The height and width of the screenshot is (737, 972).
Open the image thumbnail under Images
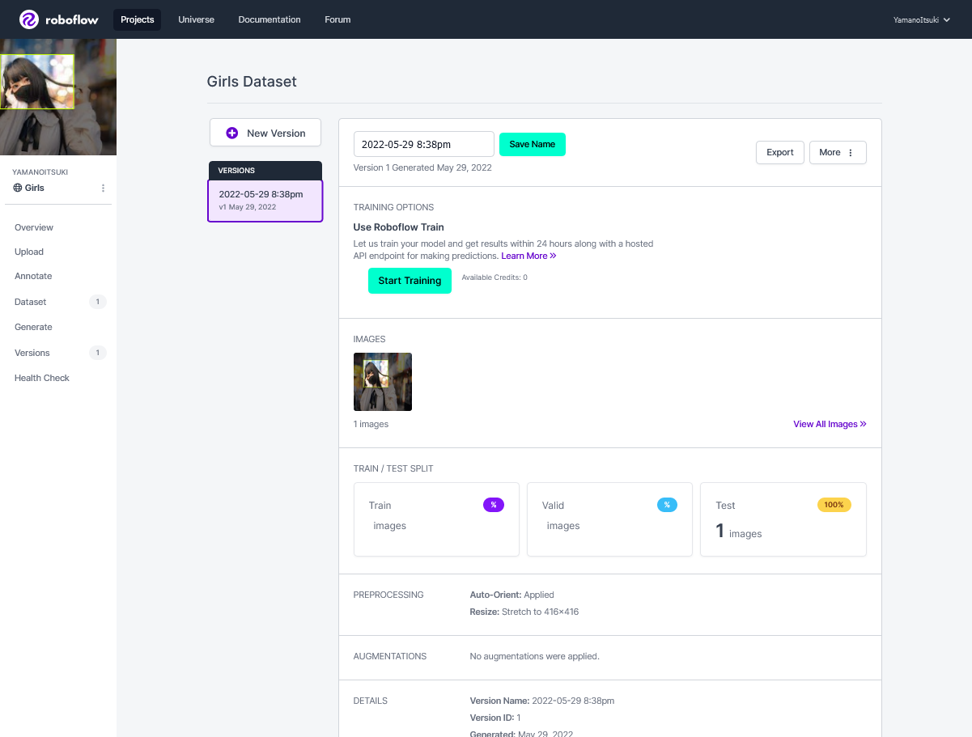(x=383, y=382)
